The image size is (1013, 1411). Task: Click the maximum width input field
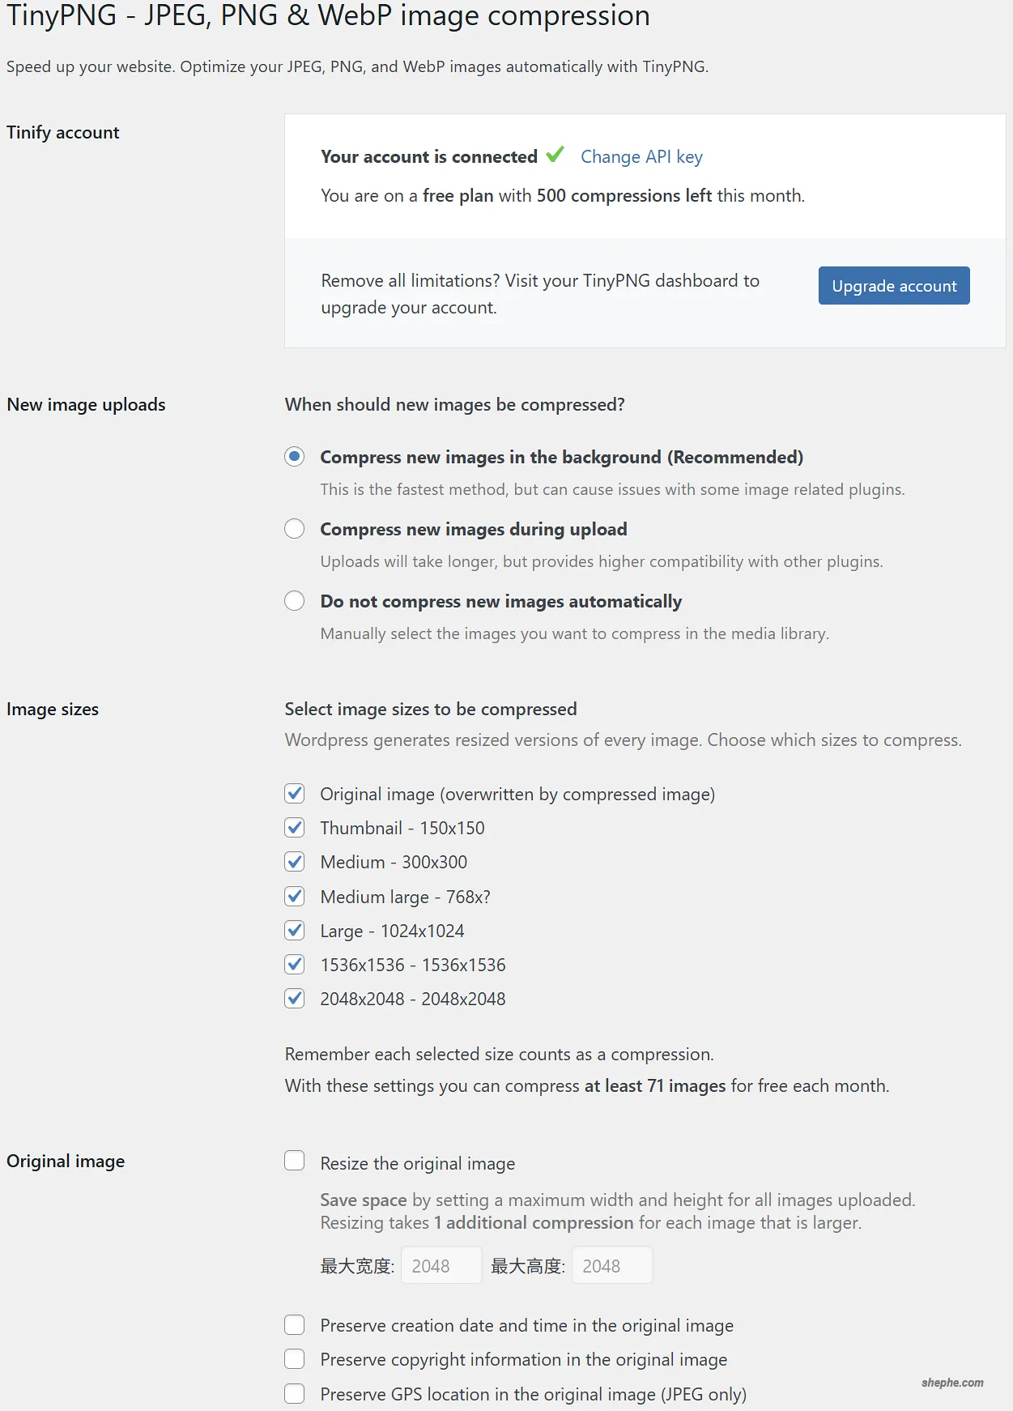[441, 1264]
